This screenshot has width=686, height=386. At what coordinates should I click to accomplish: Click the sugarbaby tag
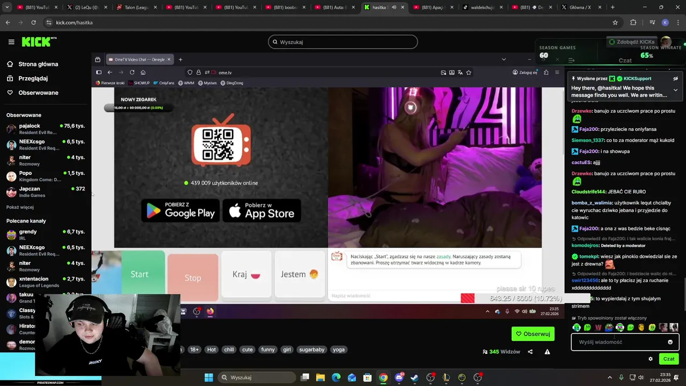click(312, 350)
